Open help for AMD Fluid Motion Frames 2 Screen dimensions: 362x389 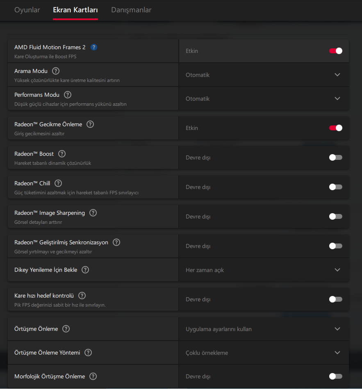[x=94, y=47]
